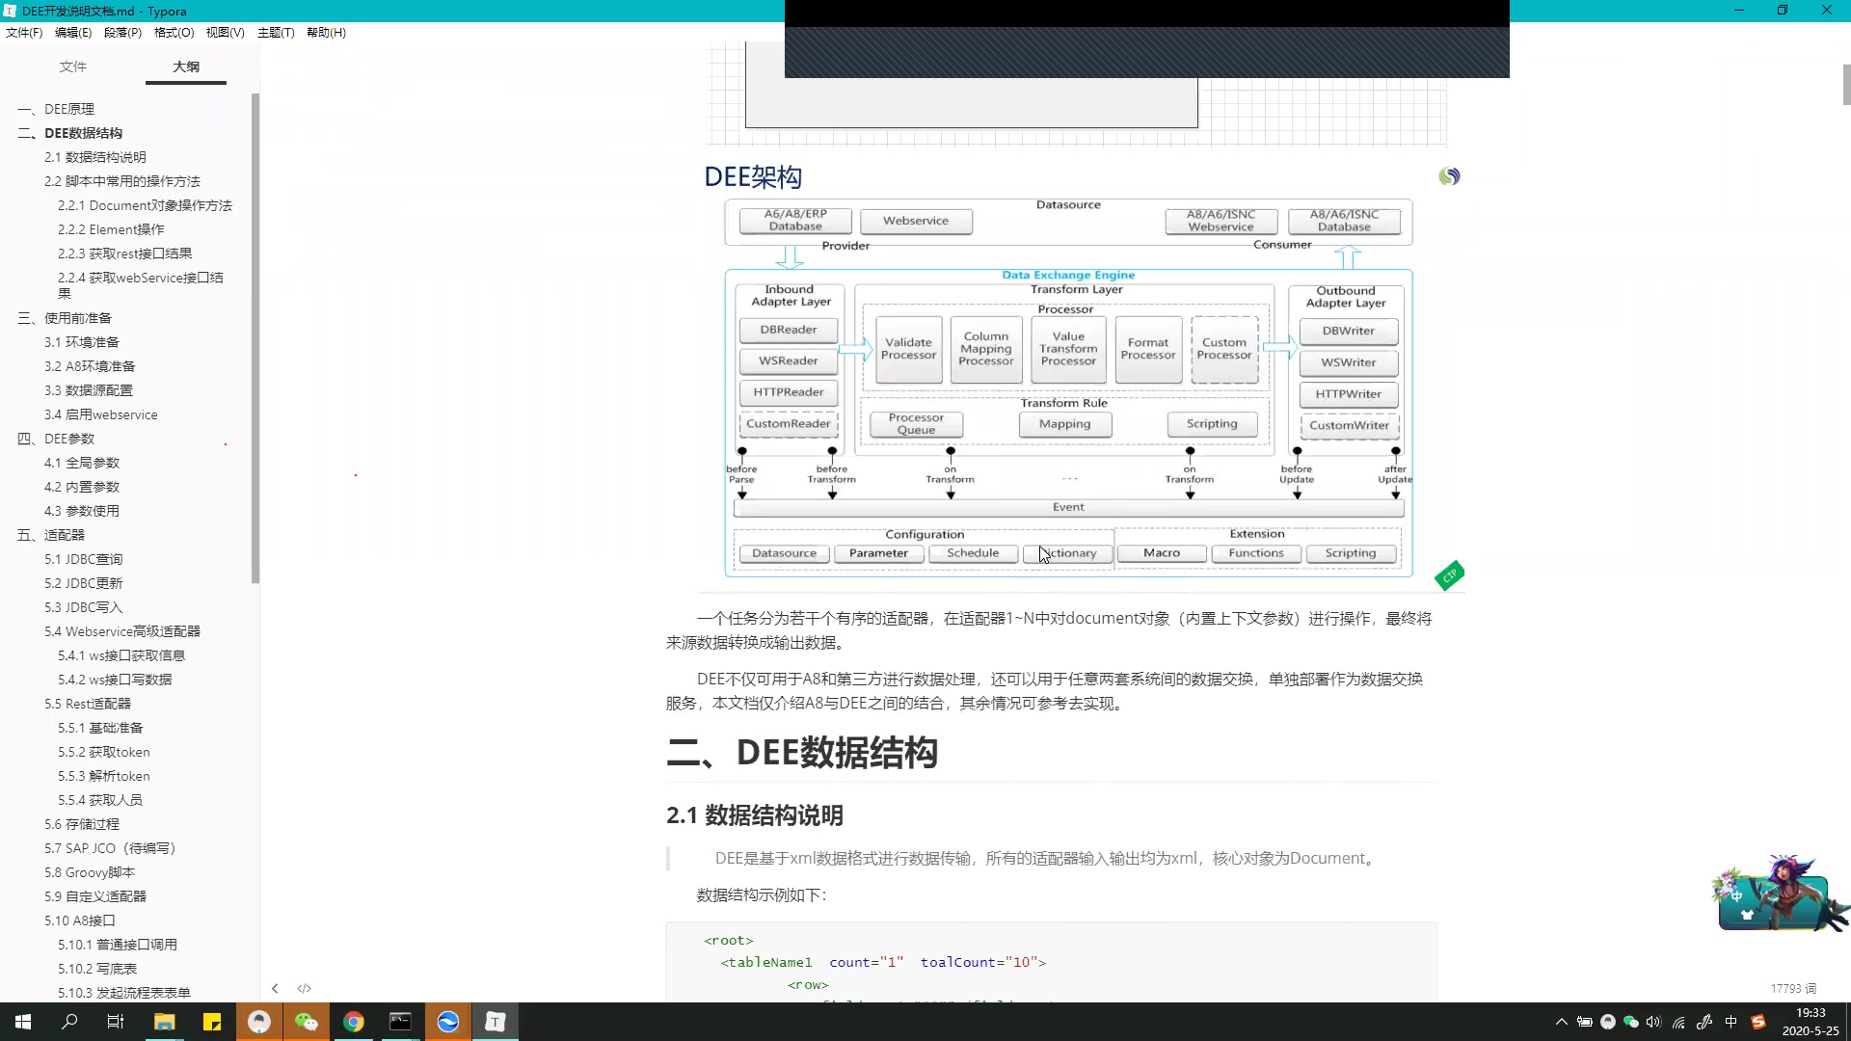This screenshot has height=1041, width=1851.
Task: Switch to Google Chrome in the taskbar
Action: click(x=354, y=1022)
